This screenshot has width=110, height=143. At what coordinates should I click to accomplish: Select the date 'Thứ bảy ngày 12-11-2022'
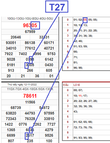coord(22,85)
